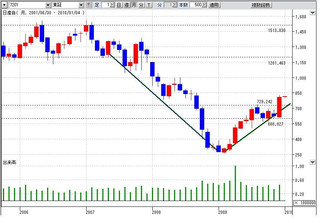Expand the 7201 stock code dropdown
322x223 pixels.
tap(48, 5)
